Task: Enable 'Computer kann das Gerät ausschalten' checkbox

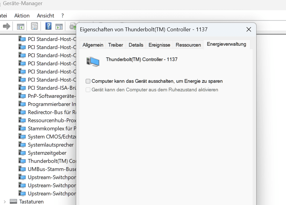Action: pyautogui.click(x=88, y=81)
